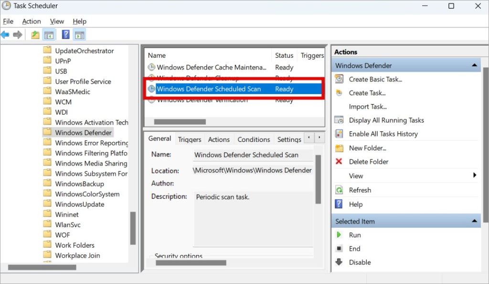Click the Task Scheduler title bar app icon
Screen dimensions: 489x284
[x=7, y=6]
